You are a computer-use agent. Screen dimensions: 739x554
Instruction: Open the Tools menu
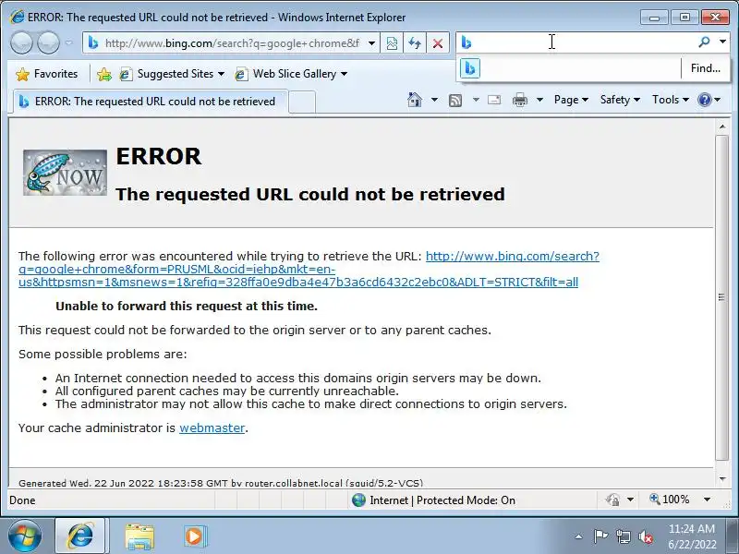coord(671,100)
